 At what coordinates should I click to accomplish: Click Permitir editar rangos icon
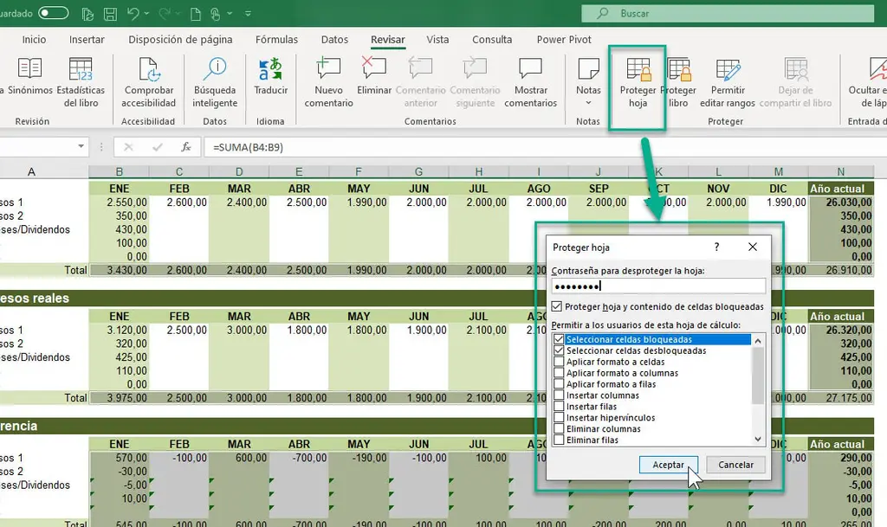(x=728, y=83)
